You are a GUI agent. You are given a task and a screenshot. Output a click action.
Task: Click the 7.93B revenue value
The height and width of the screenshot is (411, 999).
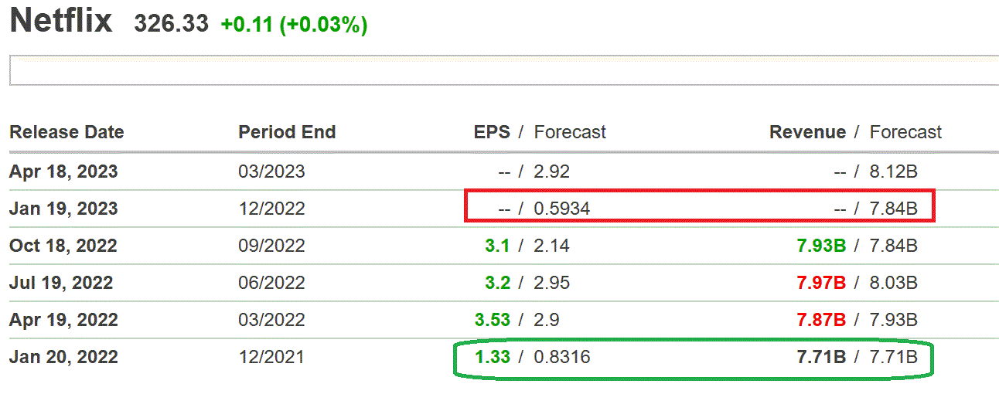click(821, 246)
